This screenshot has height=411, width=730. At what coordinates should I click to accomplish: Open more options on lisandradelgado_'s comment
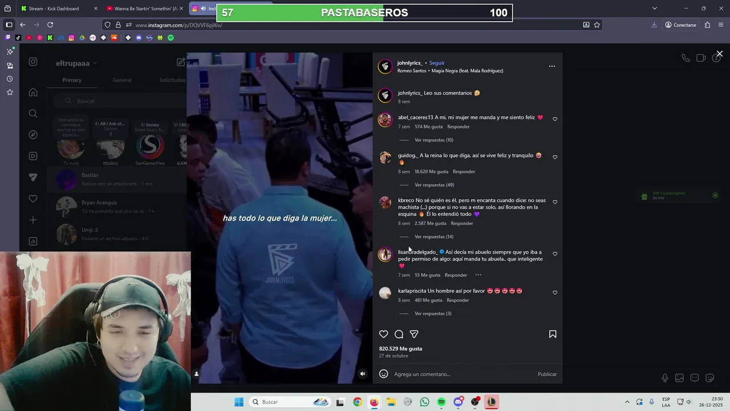coord(478,275)
